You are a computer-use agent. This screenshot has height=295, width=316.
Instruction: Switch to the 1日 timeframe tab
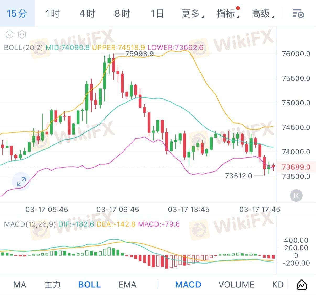pyautogui.click(x=157, y=13)
